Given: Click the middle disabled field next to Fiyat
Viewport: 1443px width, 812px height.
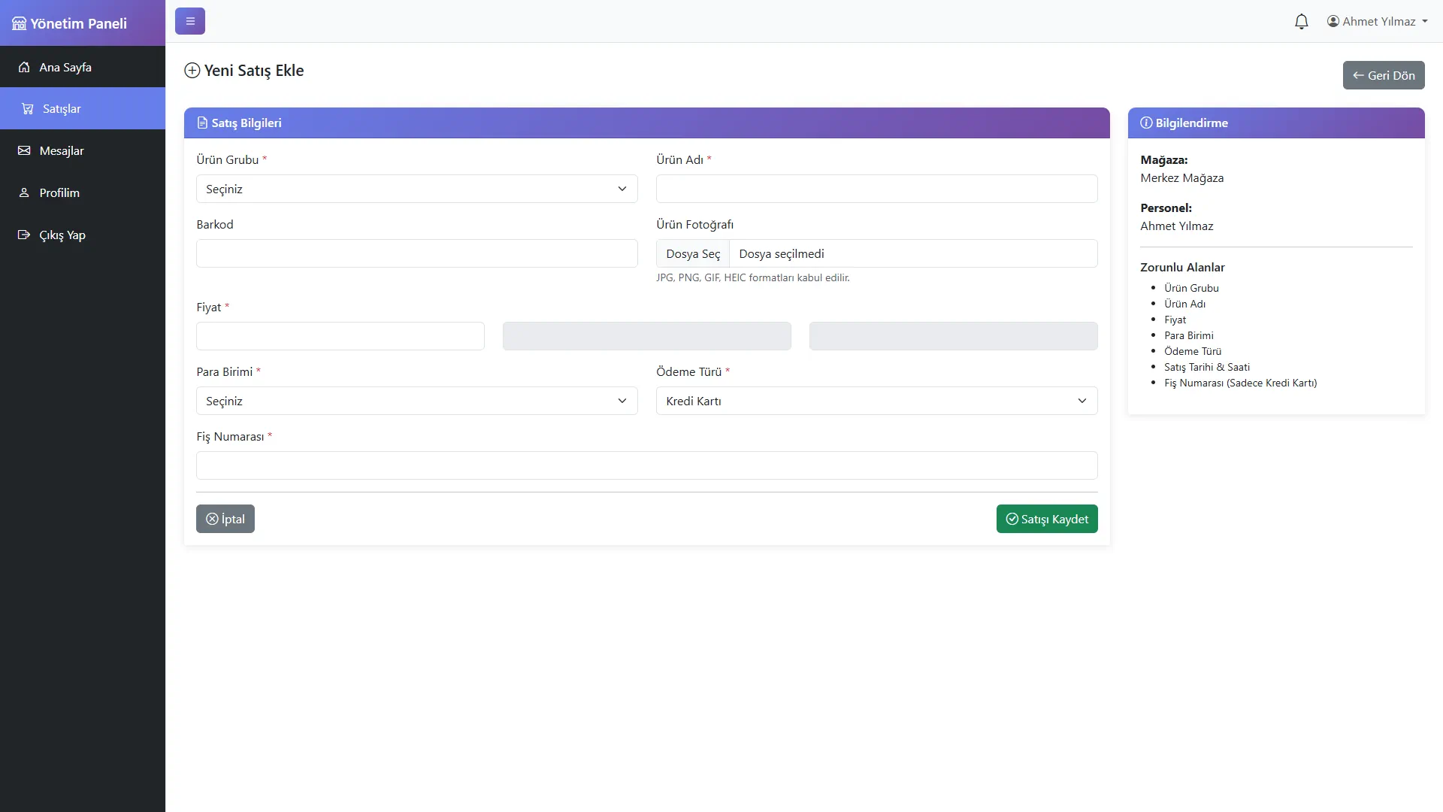Looking at the screenshot, I should (647, 336).
